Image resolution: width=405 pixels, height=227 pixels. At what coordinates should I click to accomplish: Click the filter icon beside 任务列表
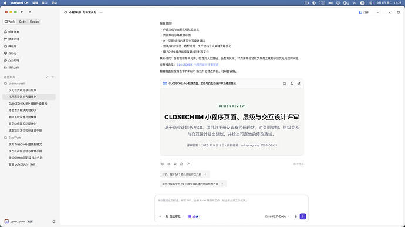click(52, 77)
